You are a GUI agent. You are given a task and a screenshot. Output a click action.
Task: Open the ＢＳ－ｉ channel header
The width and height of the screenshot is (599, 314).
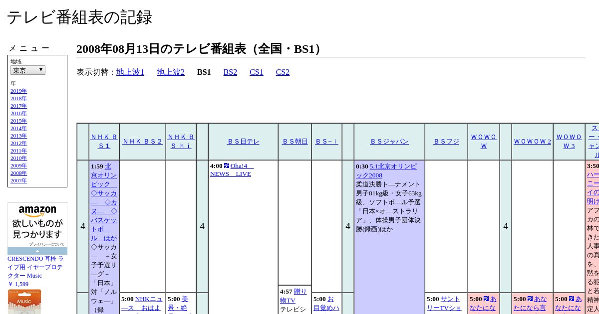[326, 142]
